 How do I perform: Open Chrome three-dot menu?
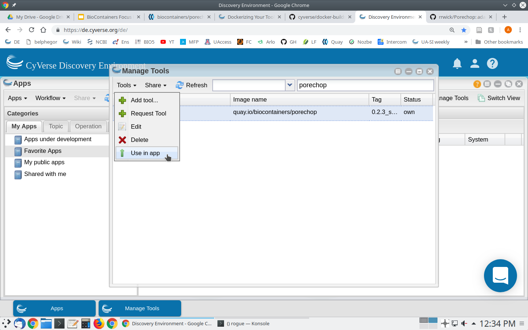[x=520, y=30]
